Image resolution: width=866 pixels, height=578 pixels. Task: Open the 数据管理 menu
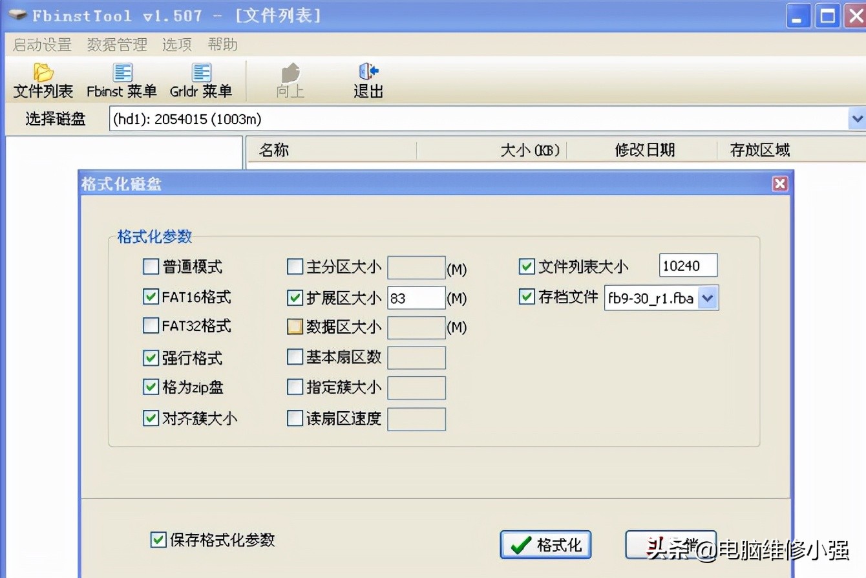click(x=116, y=44)
